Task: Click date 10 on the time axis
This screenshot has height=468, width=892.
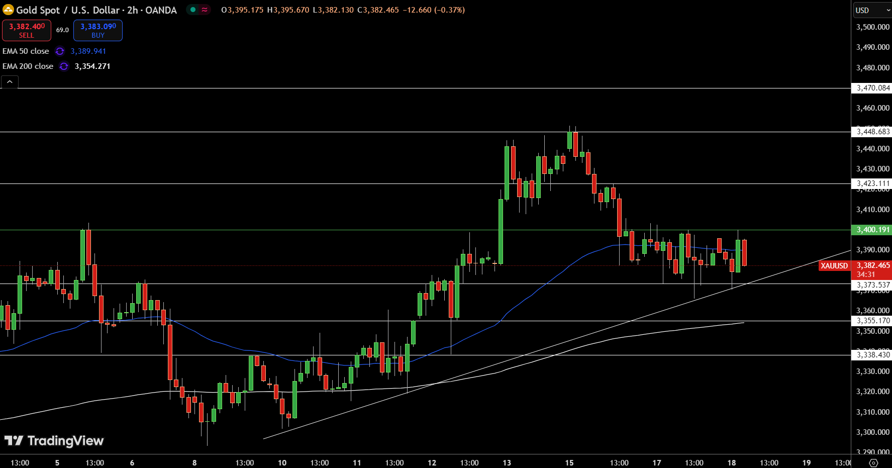Action: click(x=282, y=462)
